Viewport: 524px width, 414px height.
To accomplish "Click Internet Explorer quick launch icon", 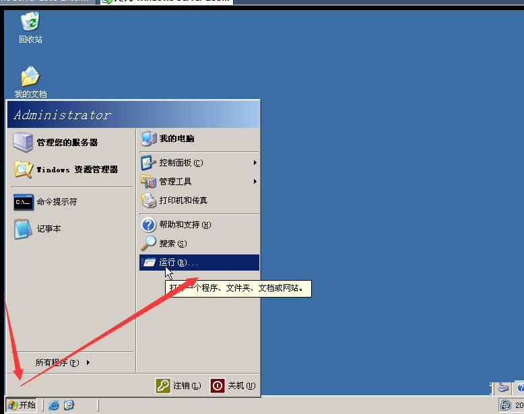I will point(54,405).
